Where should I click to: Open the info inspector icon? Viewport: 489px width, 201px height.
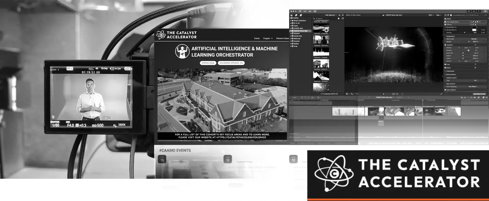coord(451,15)
